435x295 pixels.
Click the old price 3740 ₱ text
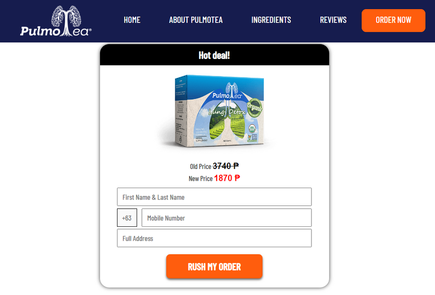point(225,166)
